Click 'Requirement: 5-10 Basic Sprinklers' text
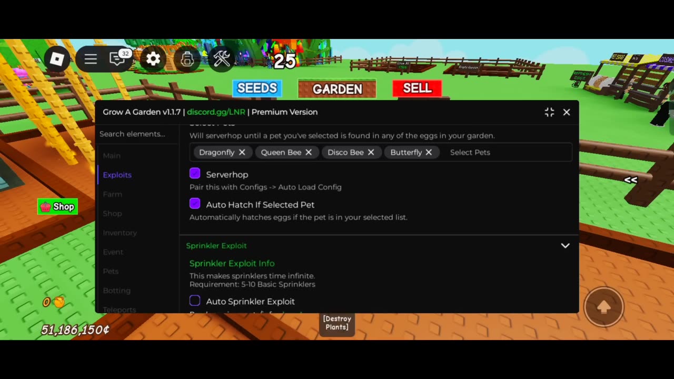Screen dimensions: 674x379 coord(252,284)
